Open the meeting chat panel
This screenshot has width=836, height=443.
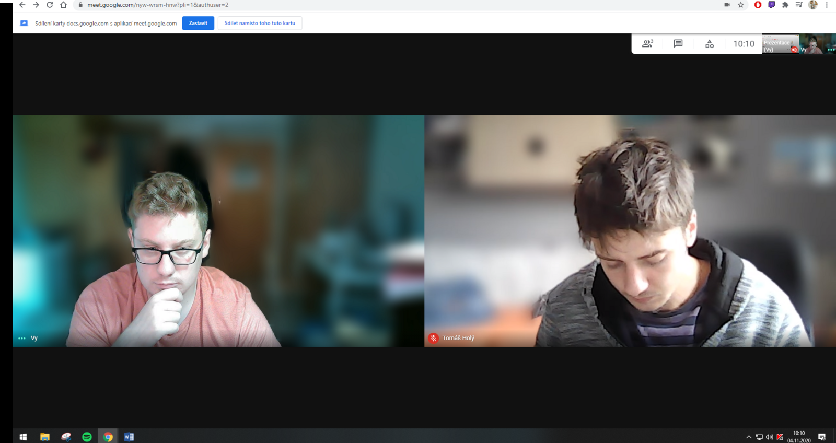678,44
